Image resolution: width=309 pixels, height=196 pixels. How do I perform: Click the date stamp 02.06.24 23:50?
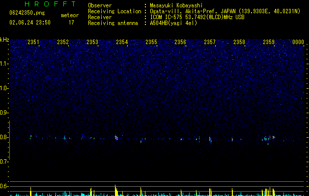[x=30, y=23]
